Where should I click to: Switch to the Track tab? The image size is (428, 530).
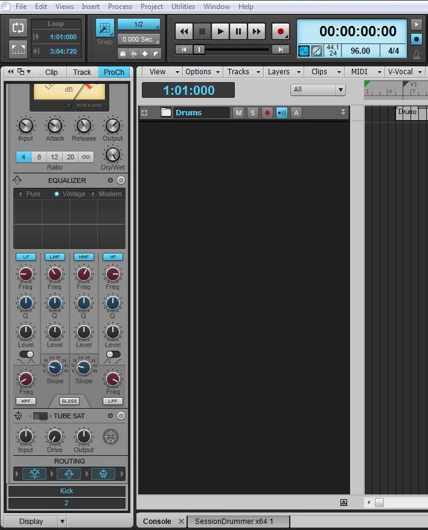[82, 72]
